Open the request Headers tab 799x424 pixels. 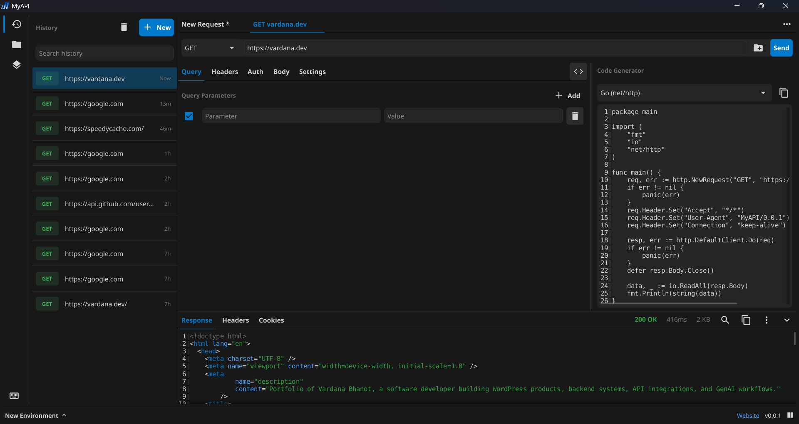225,71
